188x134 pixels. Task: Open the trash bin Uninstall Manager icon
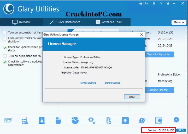(108, 120)
